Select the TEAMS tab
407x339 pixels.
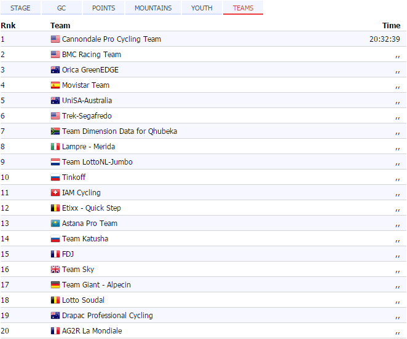[243, 8]
